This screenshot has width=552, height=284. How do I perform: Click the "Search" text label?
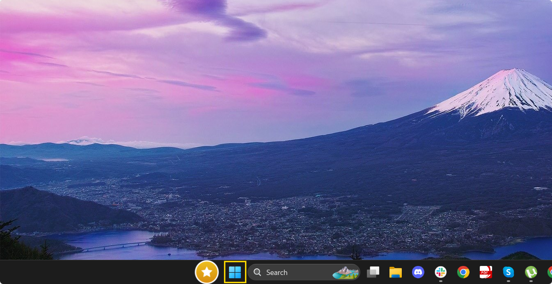tap(277, 273)
